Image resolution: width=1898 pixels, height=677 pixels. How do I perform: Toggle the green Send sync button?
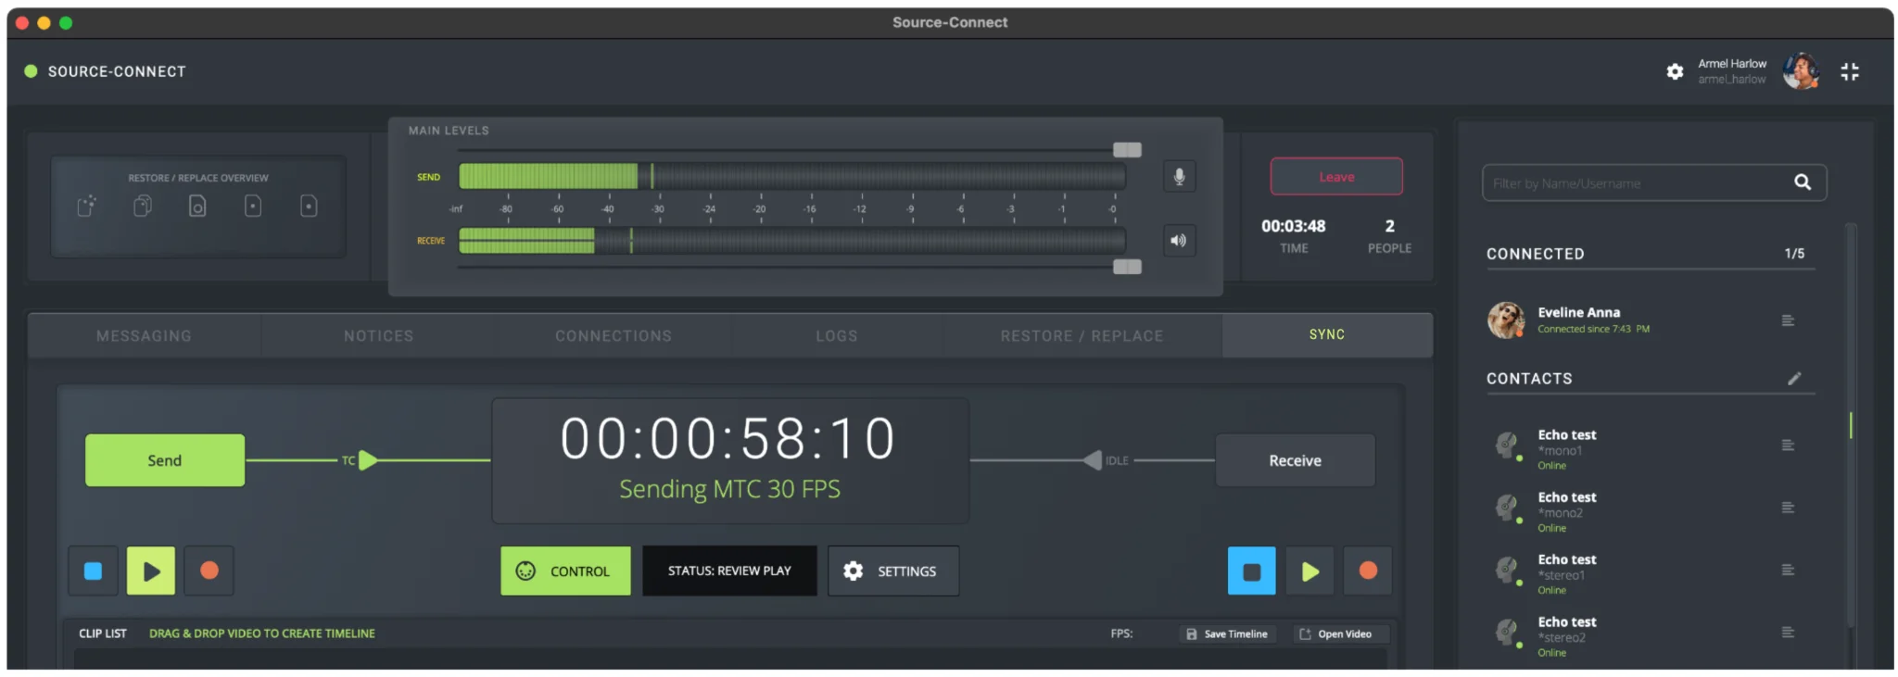(165, 460)
